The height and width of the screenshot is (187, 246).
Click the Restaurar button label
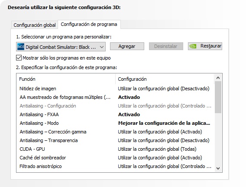point(211,46)
